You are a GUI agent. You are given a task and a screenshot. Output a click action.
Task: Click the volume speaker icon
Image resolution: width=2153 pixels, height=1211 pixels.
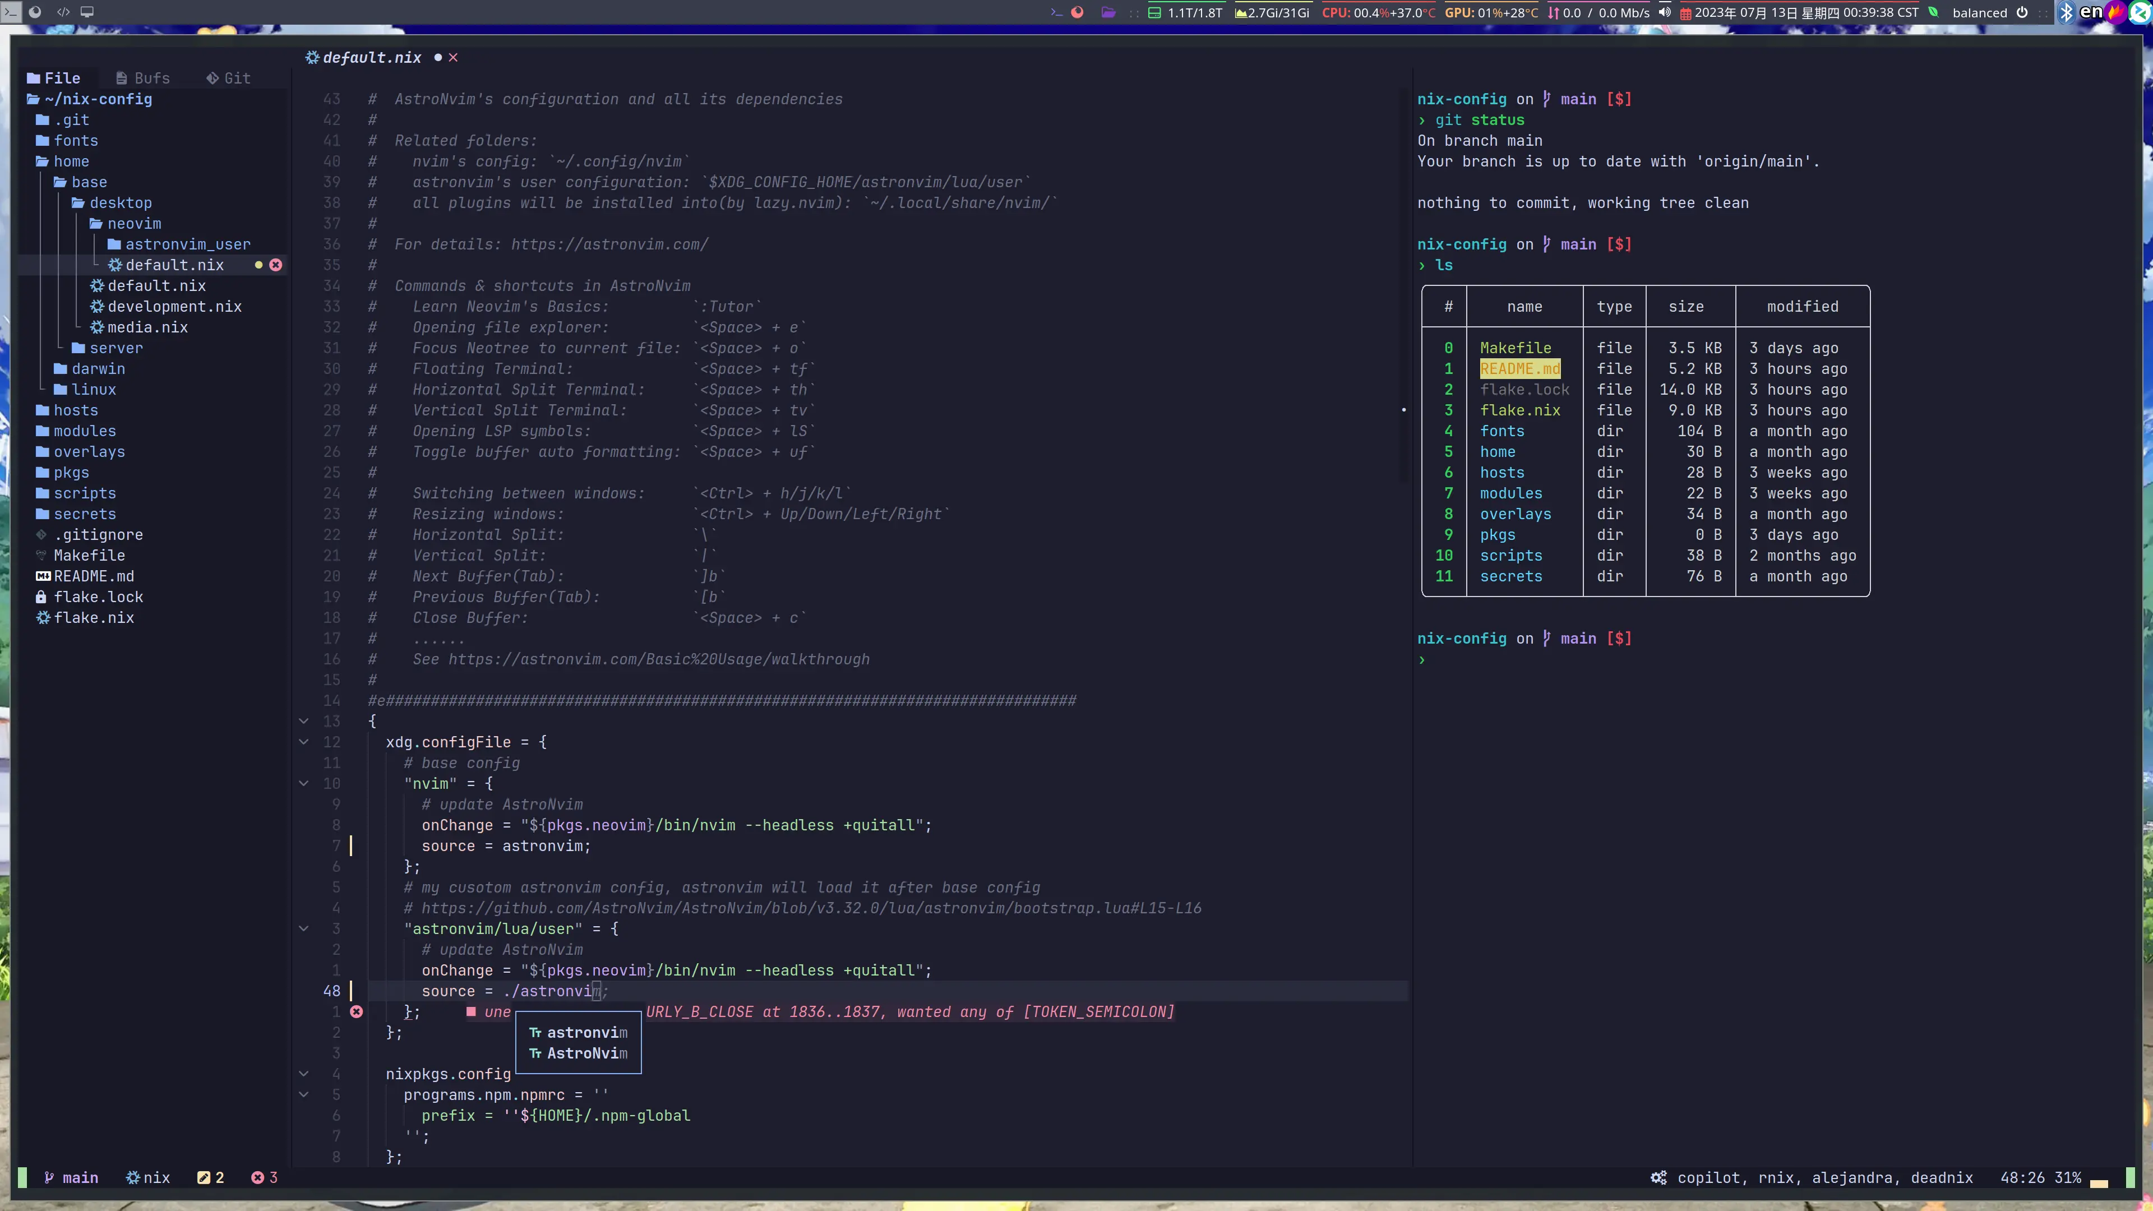click(1665, 12)
